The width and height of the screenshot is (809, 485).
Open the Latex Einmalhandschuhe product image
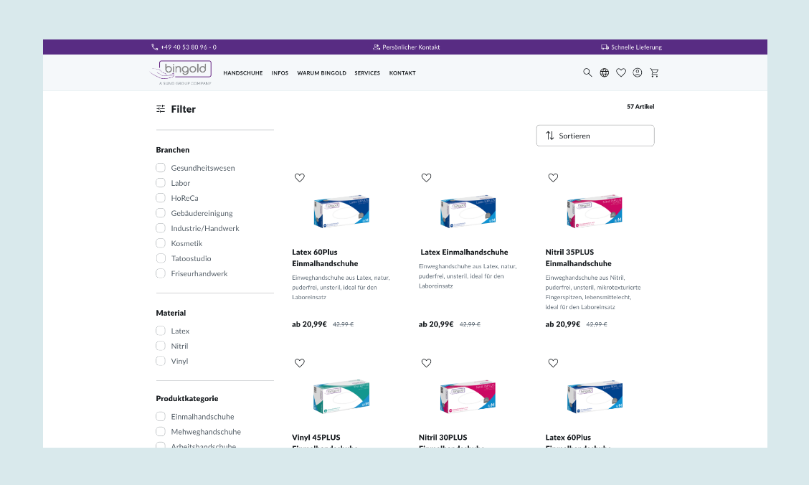click(468, 212)
